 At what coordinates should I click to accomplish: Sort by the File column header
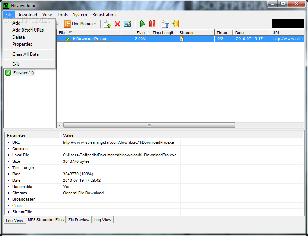(x=89, y=33)
